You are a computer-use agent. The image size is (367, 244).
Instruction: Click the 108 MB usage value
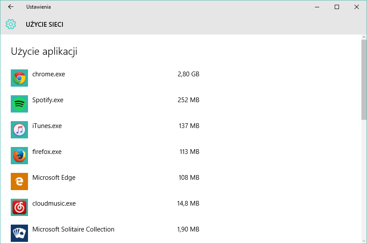(x=189, y=178)
